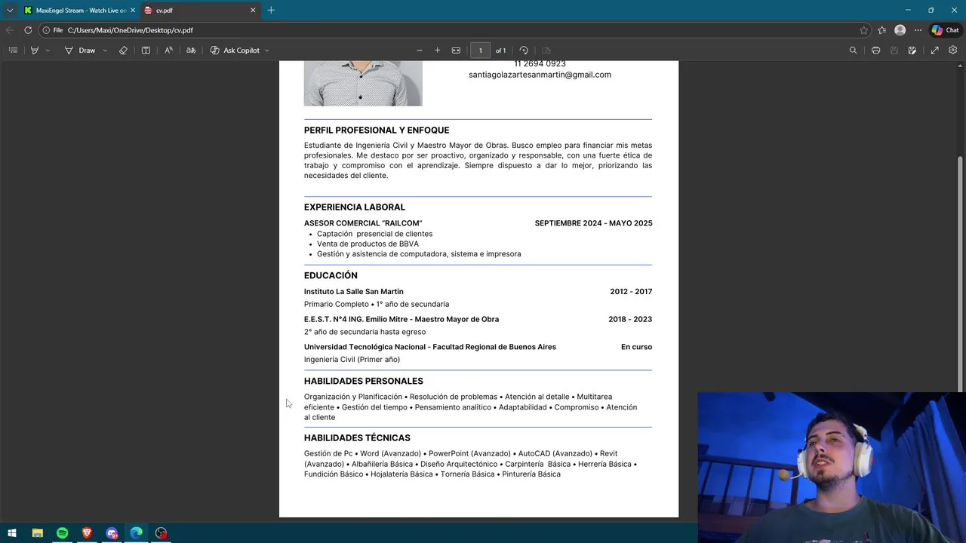Click the page number input field
This screenshot has width=966, height=543.
click(x=480, y=51)
